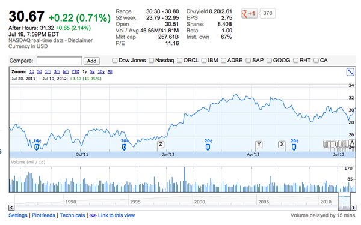Select the 5y zoom range

click(x=92, y=71)
